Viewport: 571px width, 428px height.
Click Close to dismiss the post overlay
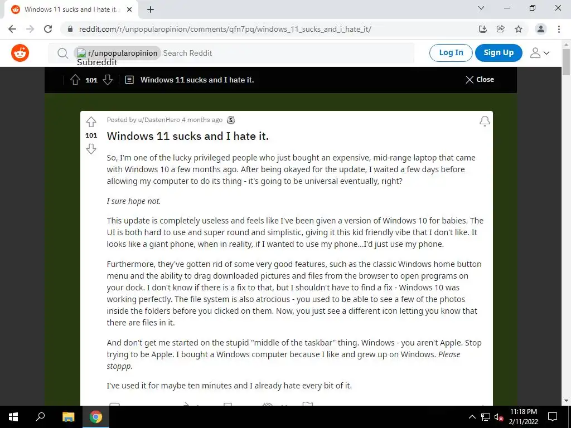click(x=480, y=80)
